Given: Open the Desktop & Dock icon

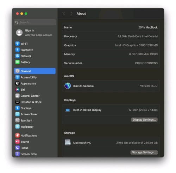Looking at the screenshot, I should (17, 102).
